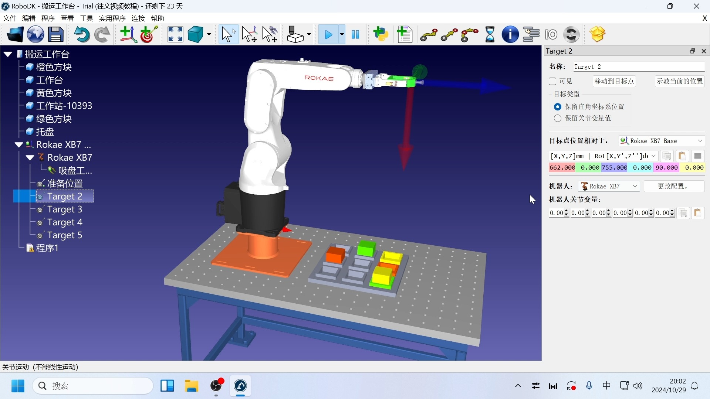This screenshot has width=710, height=399.
Task: Collapse the 搬运工作台 tree root
Action: (8, 54)
